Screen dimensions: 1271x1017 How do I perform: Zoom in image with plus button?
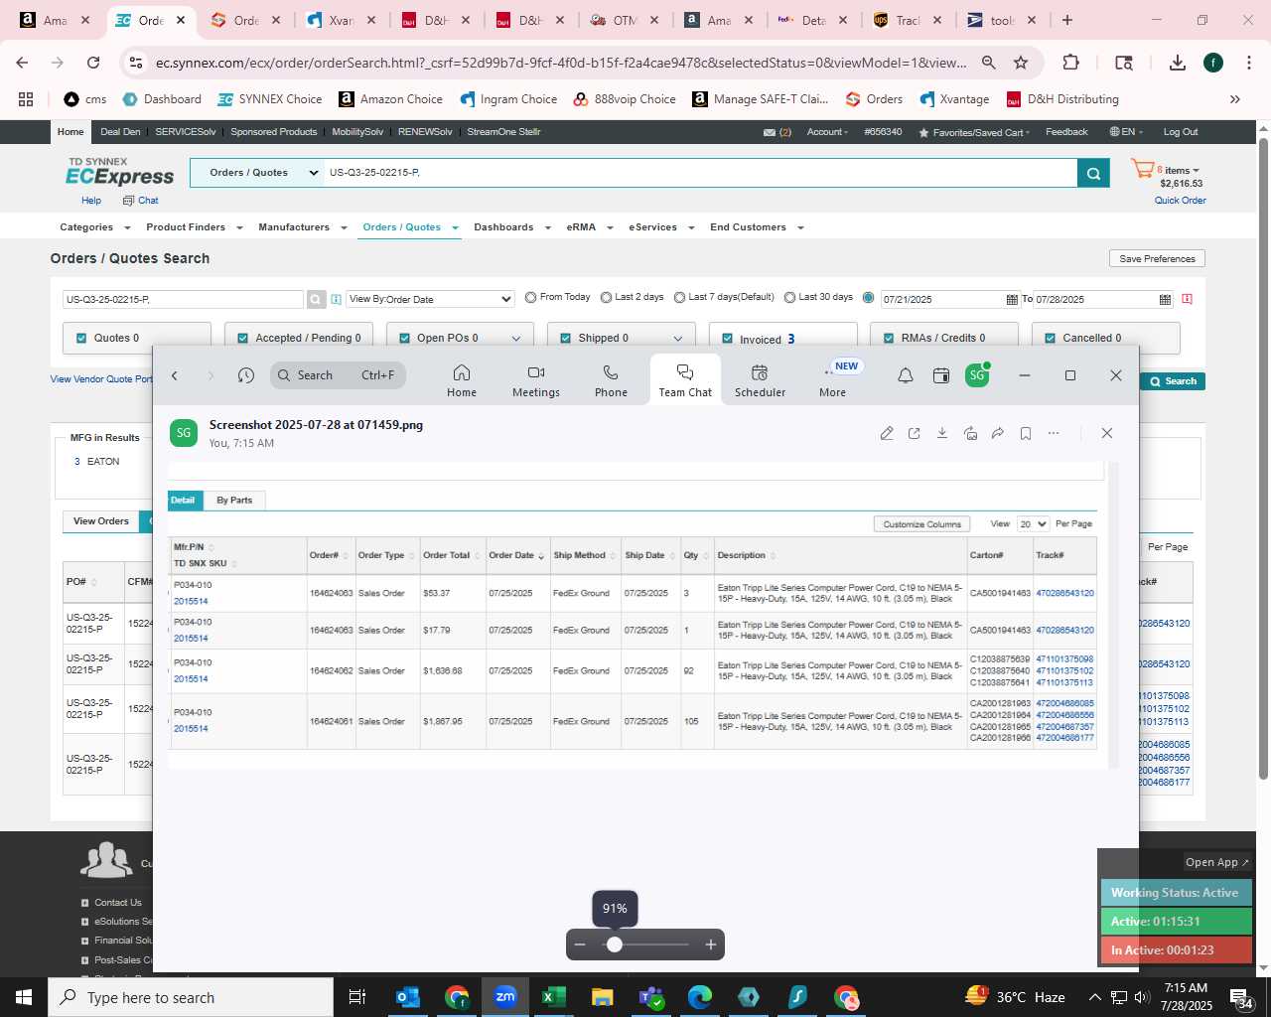pos(711,944)
